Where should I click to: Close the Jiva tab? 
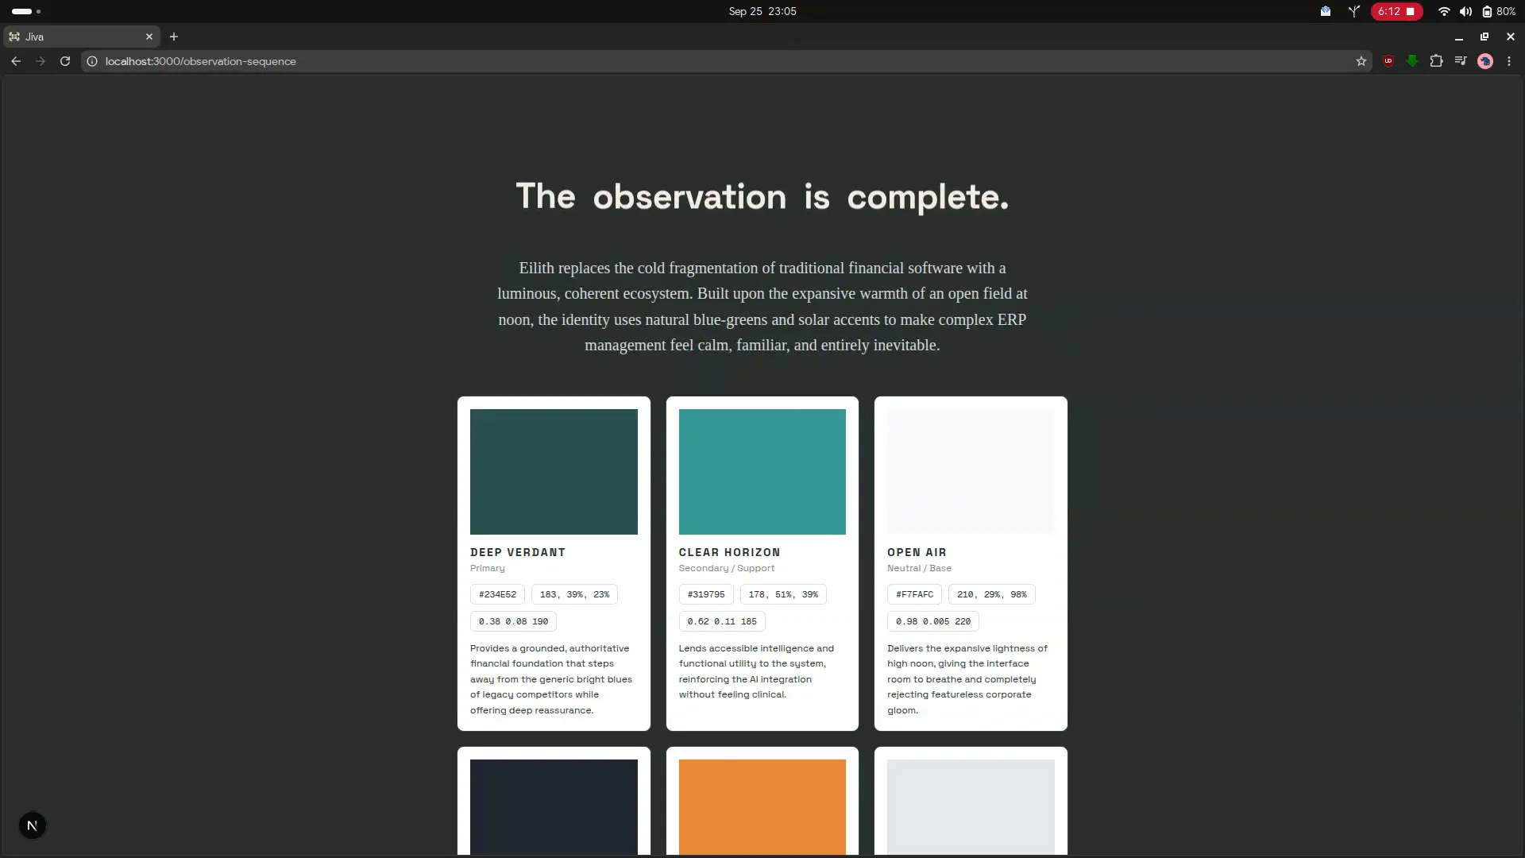click(x=149, y=37)
